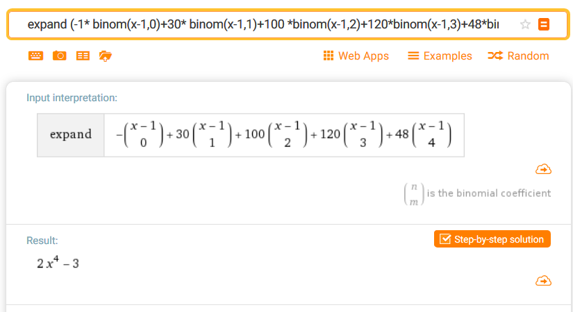Select the camera image input icon
Viewport: 573px width, 312px height.
point(60,56)
